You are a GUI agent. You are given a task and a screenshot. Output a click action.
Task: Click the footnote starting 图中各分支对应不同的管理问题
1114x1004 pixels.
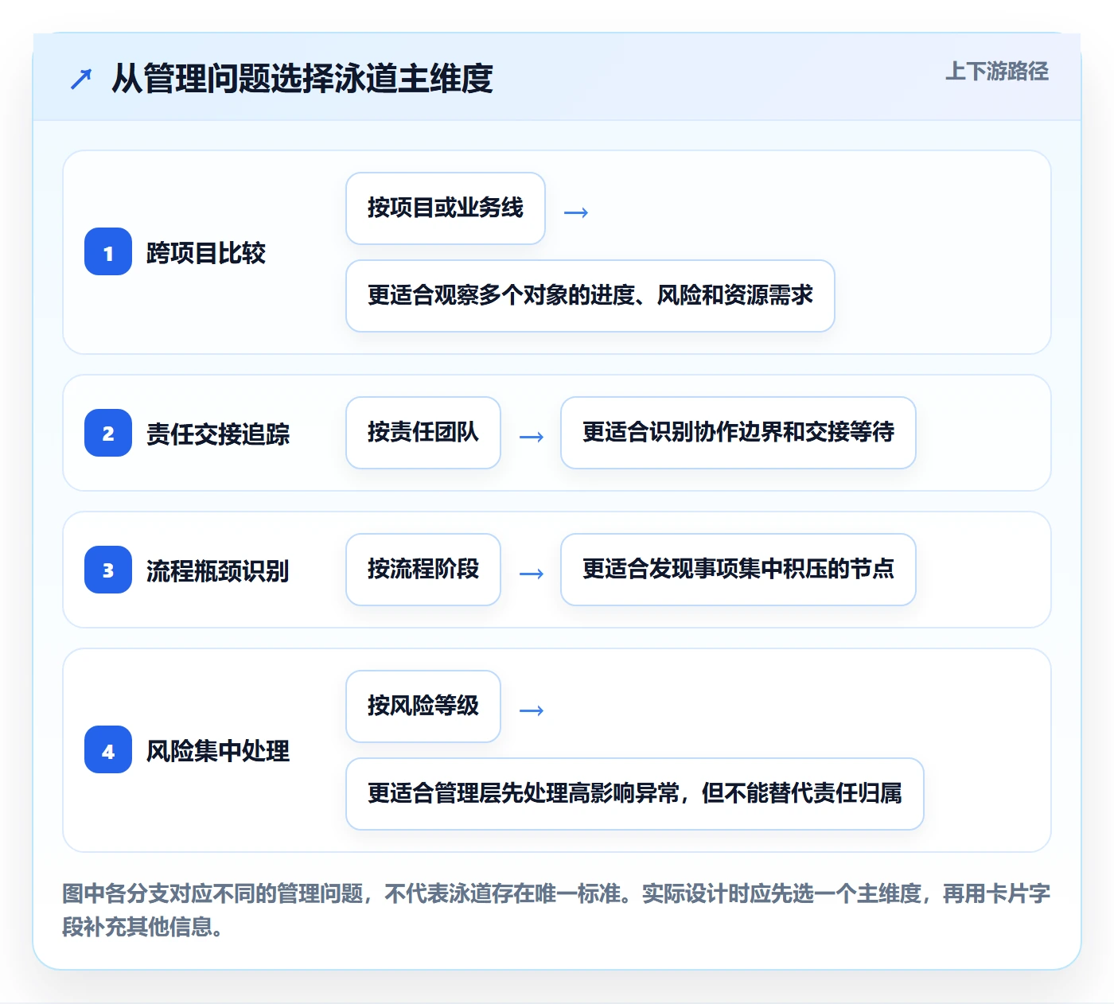point(556,910)
